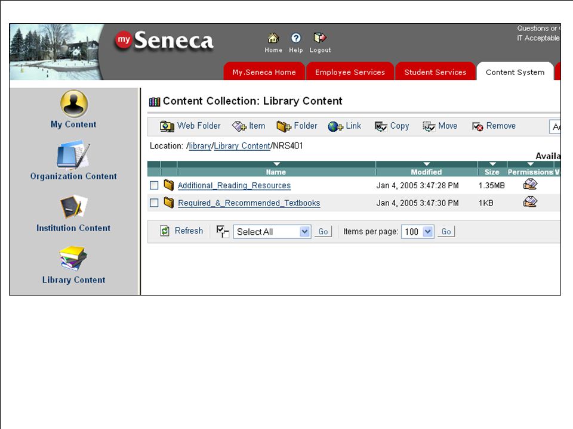
Task: Click the My Content label
Action: (x=73, y=124)
